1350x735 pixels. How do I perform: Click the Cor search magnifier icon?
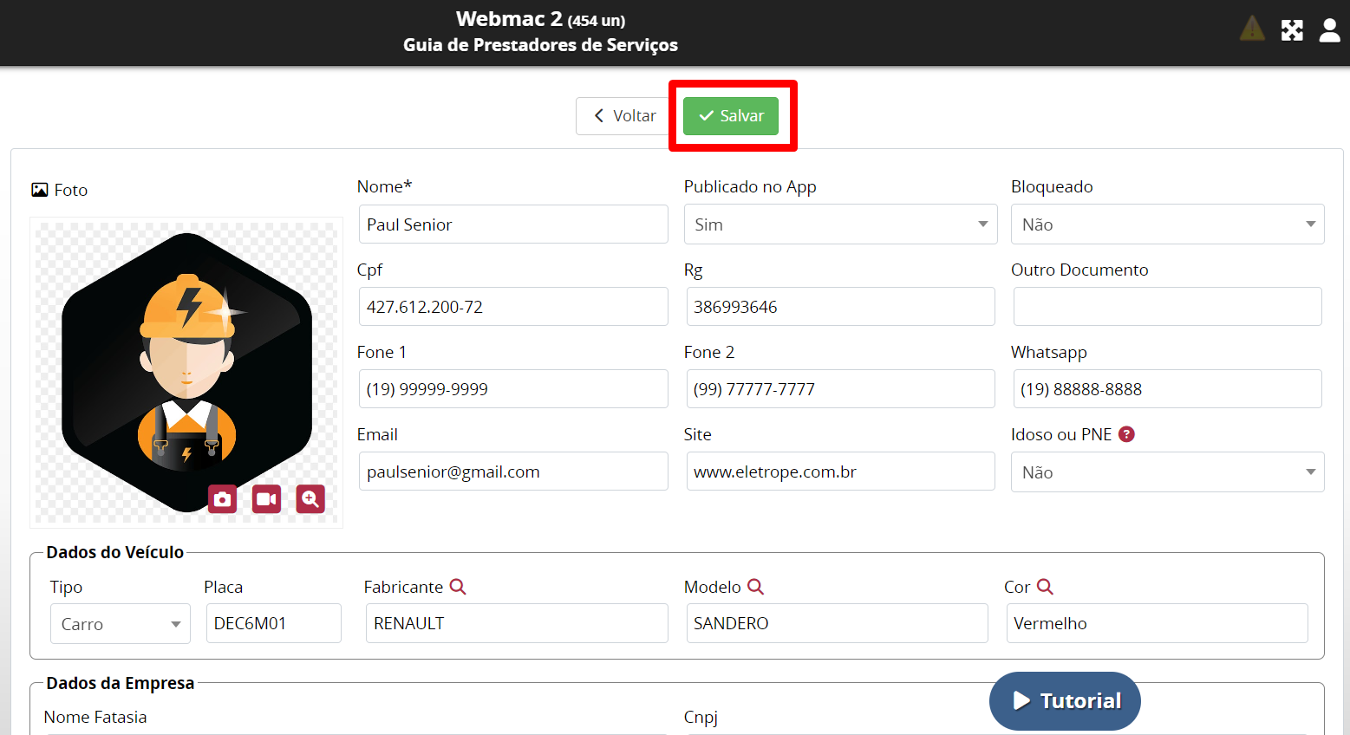pyautogui.click(x=1045, y=587)
